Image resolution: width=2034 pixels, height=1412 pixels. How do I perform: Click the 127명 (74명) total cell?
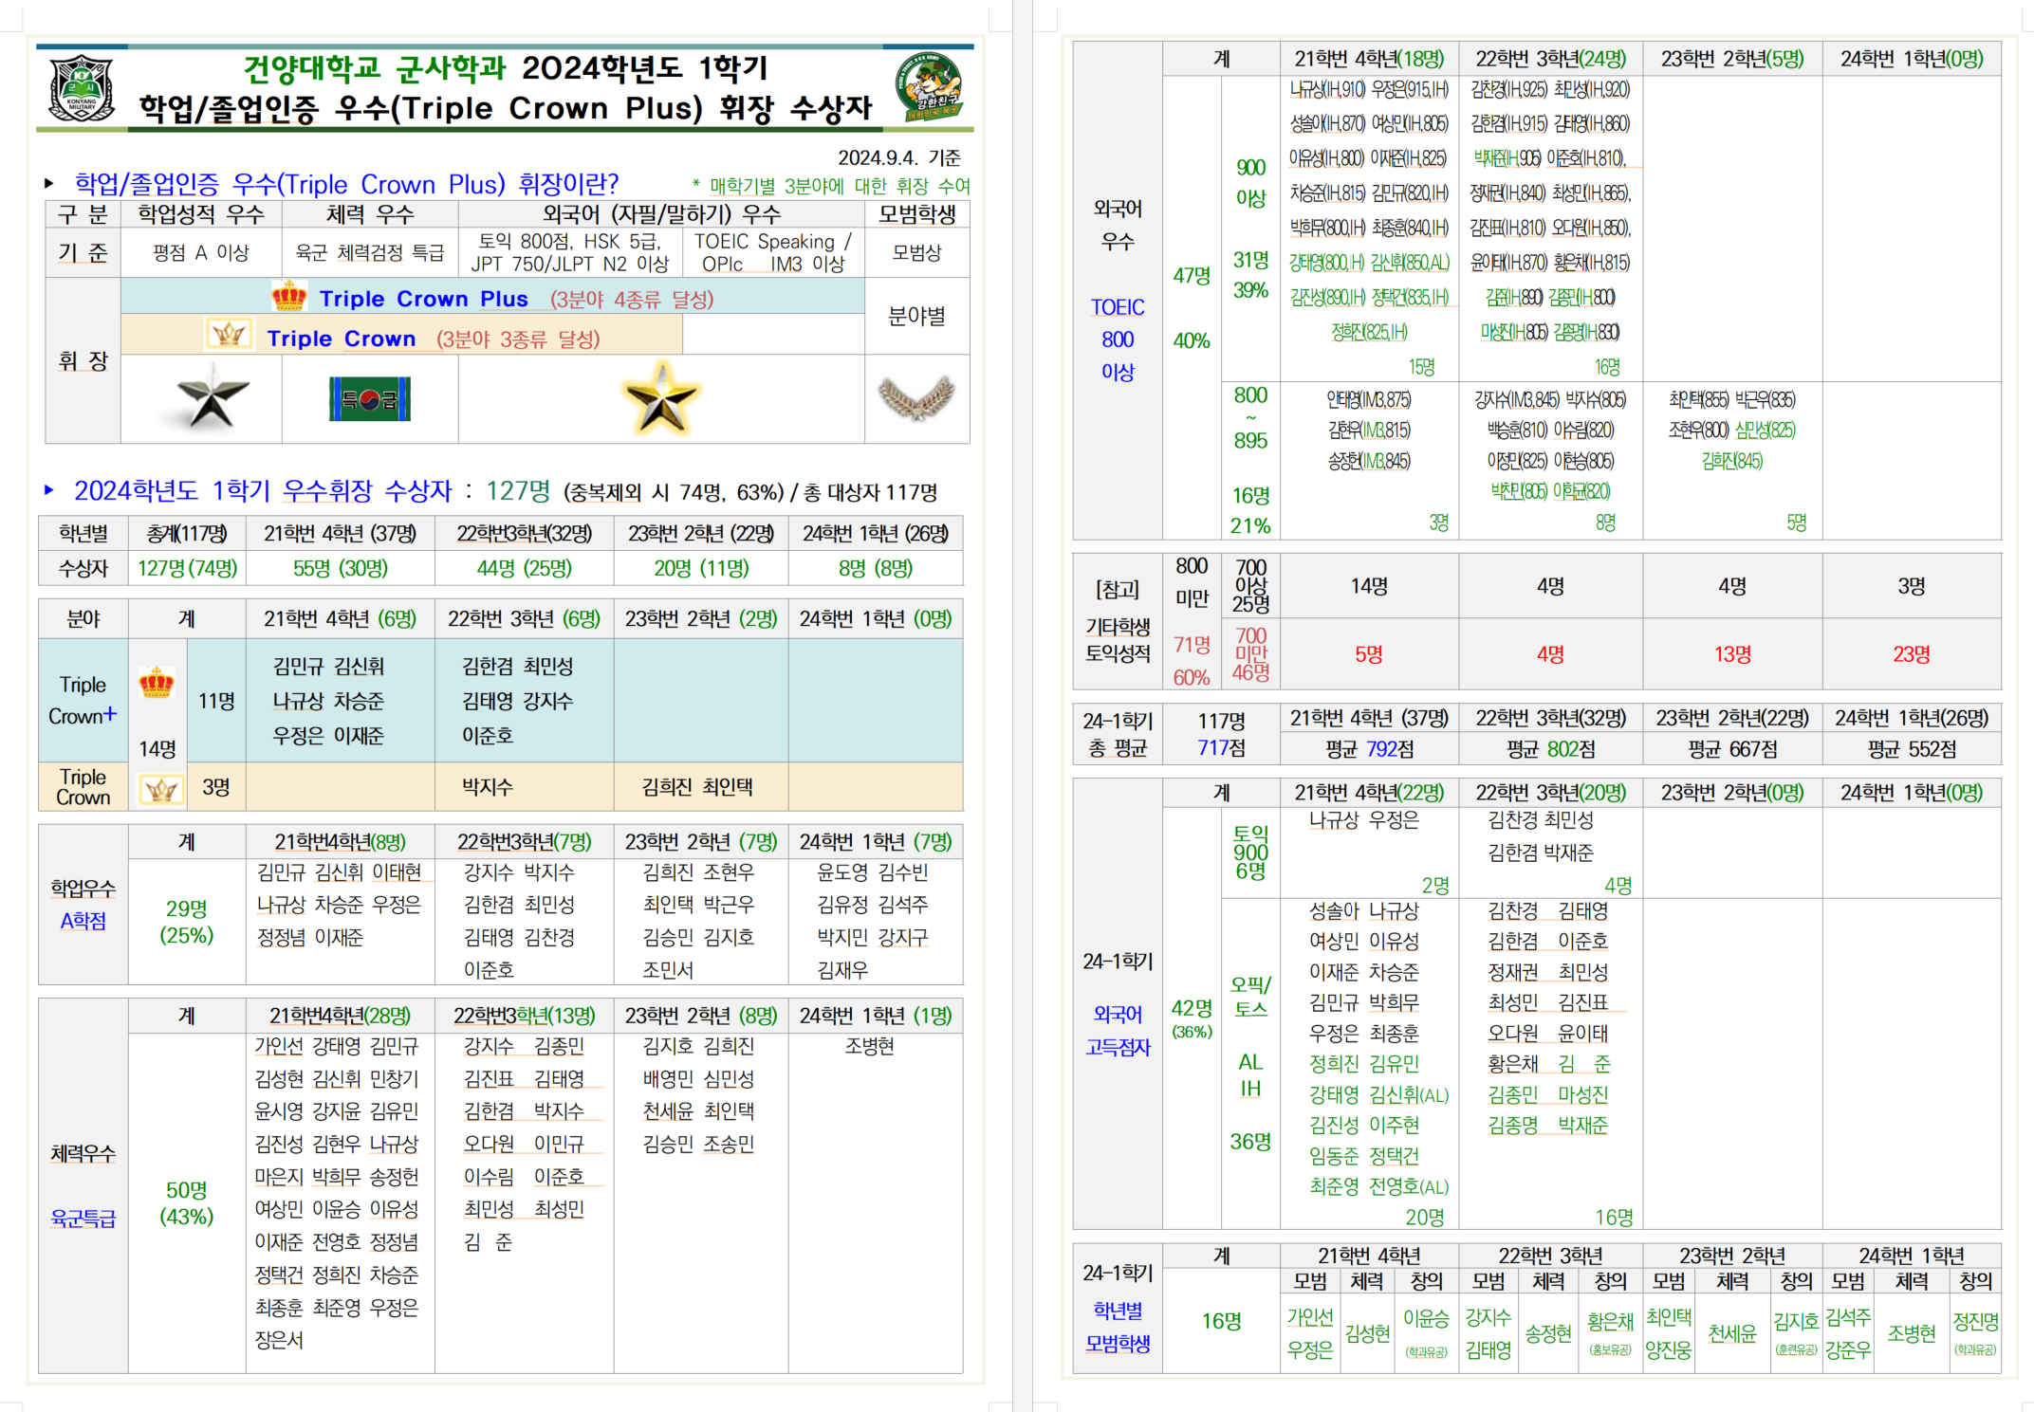click(187, 568)
